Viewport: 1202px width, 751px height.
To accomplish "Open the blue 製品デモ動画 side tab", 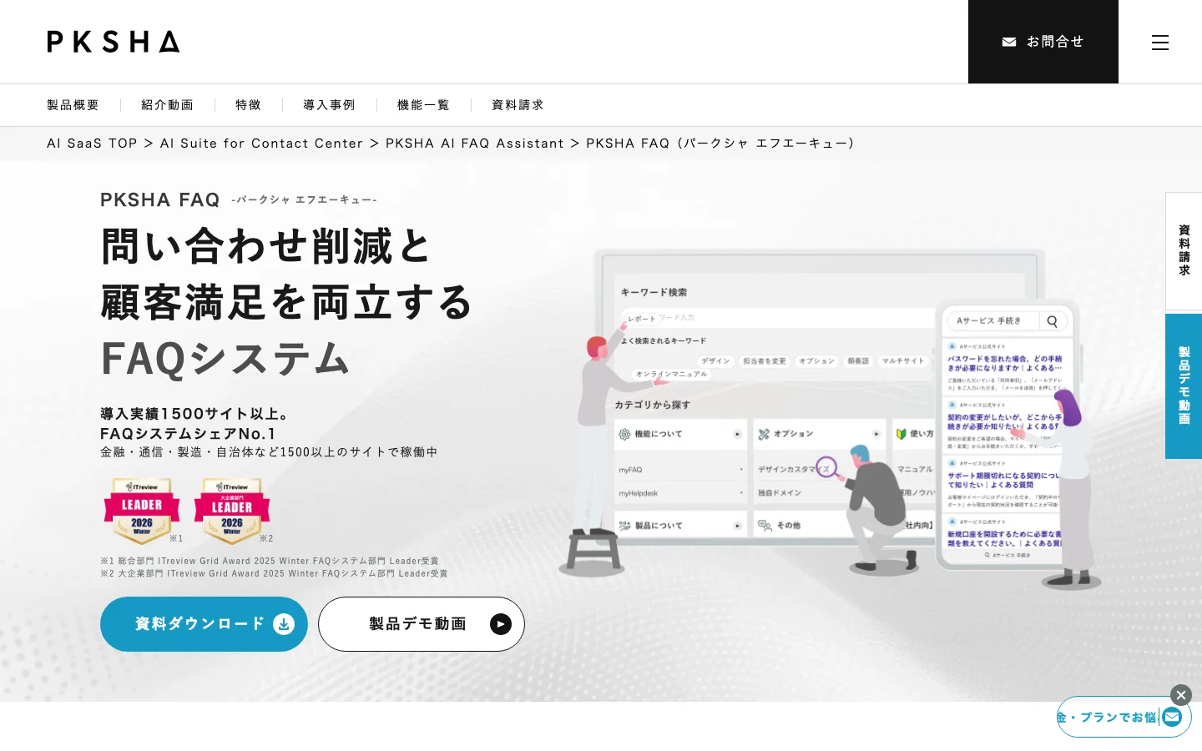I will [x=1184, y=386].
